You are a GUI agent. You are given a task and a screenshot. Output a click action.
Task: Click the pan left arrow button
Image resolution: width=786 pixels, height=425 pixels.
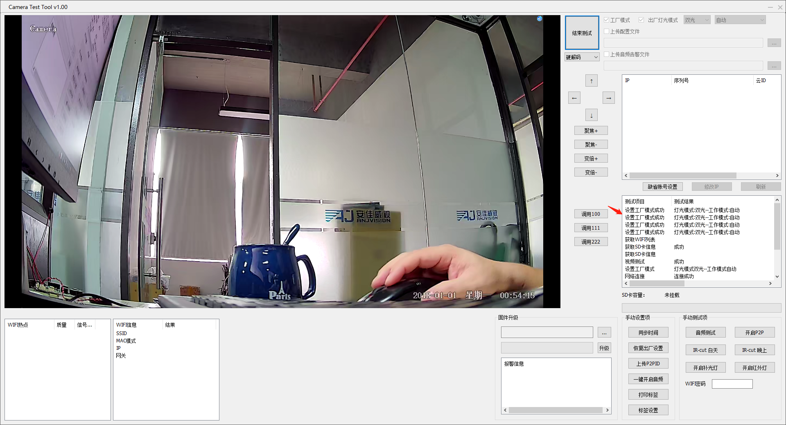[x=574, y=98]
